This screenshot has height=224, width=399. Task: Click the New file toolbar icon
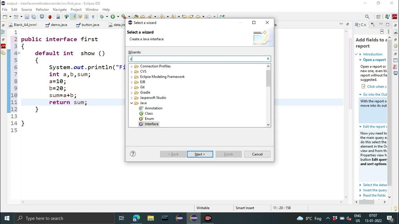[x=5, y=16]
